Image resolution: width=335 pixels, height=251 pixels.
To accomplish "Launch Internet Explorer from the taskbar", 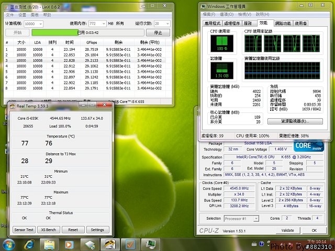I will click(x=29, y=245).
